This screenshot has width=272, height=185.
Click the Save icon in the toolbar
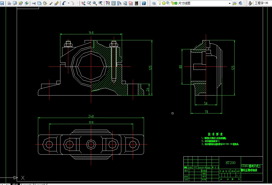[x=2, y=3]
